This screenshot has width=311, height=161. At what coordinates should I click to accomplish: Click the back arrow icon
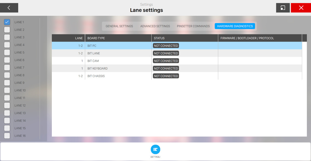9,8
